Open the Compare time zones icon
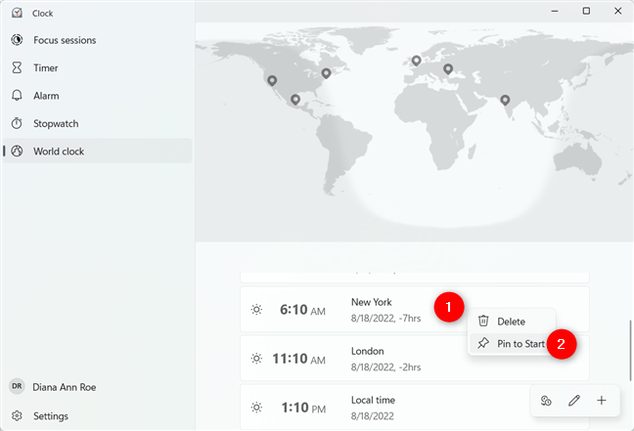 click(546, 401)
